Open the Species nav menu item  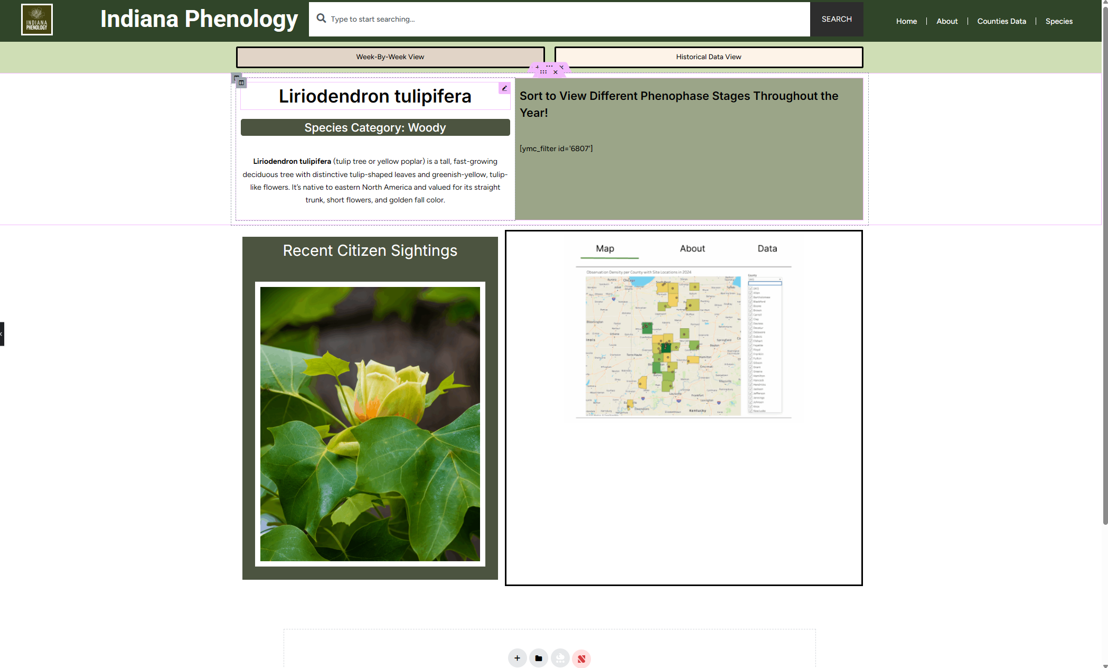pyautogui.click(x=1059, y=21)
